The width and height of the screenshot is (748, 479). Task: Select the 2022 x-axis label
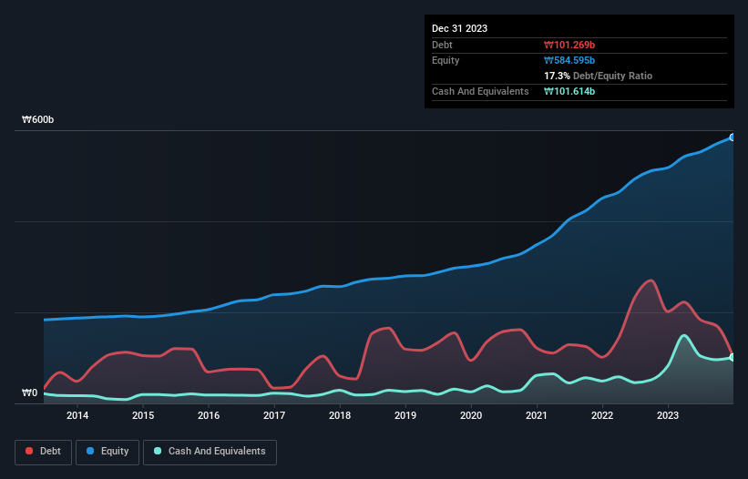click(x=602, y=415)
